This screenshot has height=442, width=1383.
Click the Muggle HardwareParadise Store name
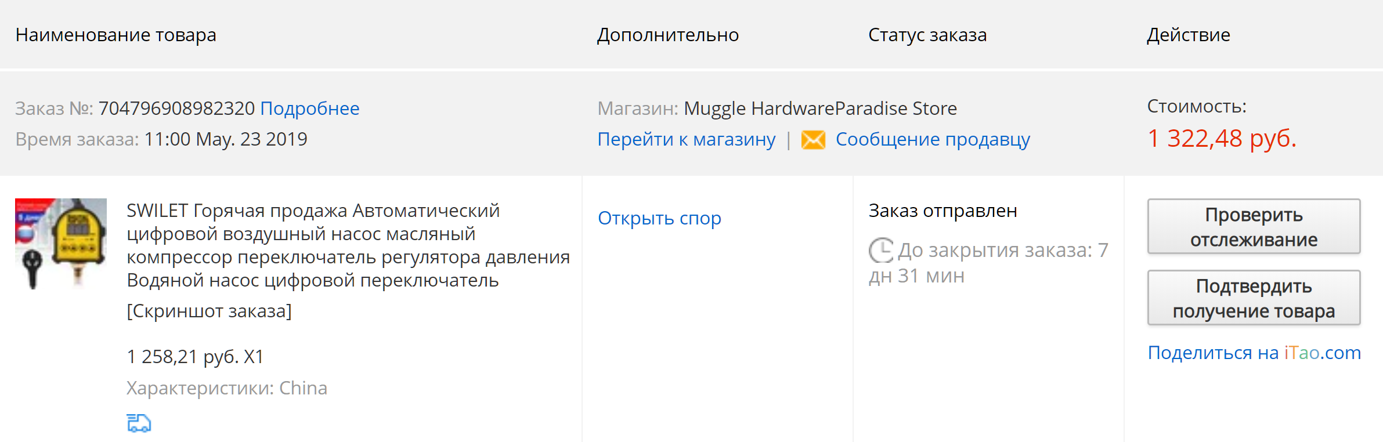819,108
